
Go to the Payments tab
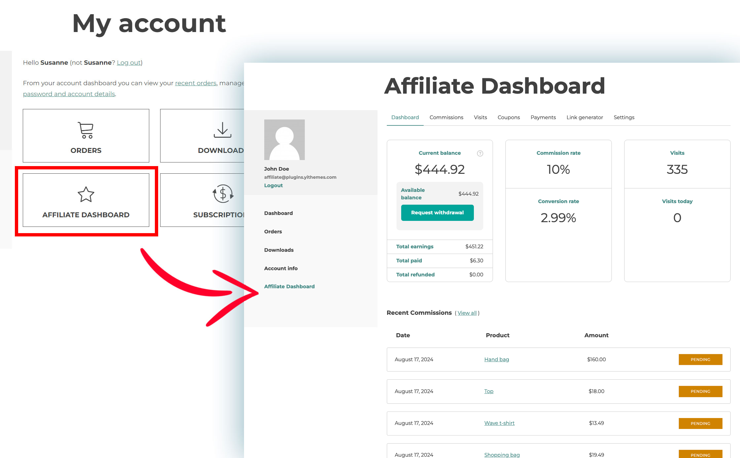(543, 117)
